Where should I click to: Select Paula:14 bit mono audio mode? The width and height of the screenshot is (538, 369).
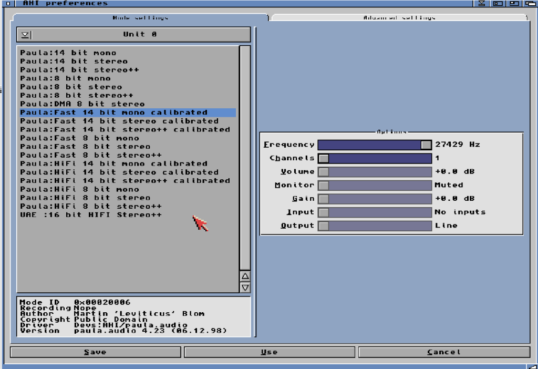click(68, 53)
